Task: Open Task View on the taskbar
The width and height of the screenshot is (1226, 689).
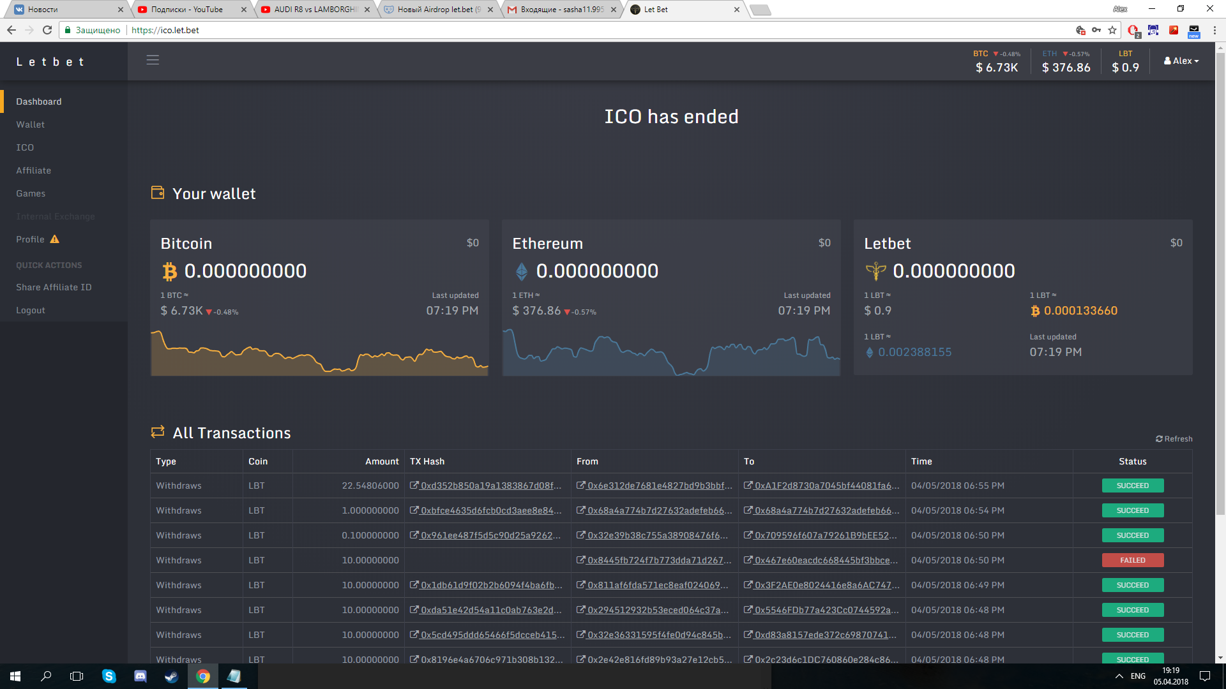Action: (x=77, y=676)
